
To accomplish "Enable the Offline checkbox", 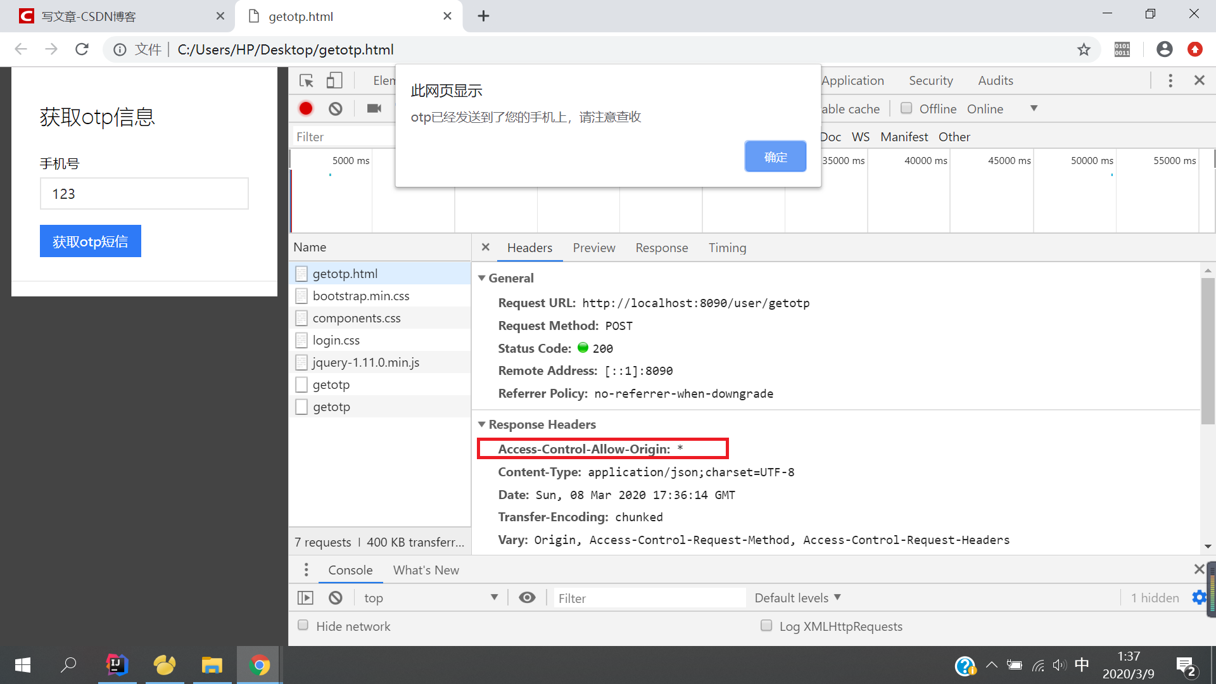I will pyautogui.click(x=906, y=108).
